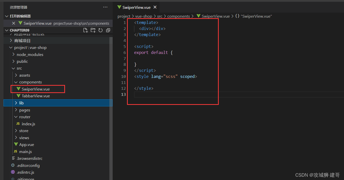Click the opening '<template>' tag on line 1
The width and height of the screenshot is (344, 180).
(x=146, y=22)
